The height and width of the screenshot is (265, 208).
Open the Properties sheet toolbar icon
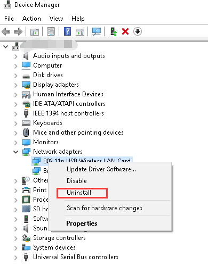[x=51, y=31]
